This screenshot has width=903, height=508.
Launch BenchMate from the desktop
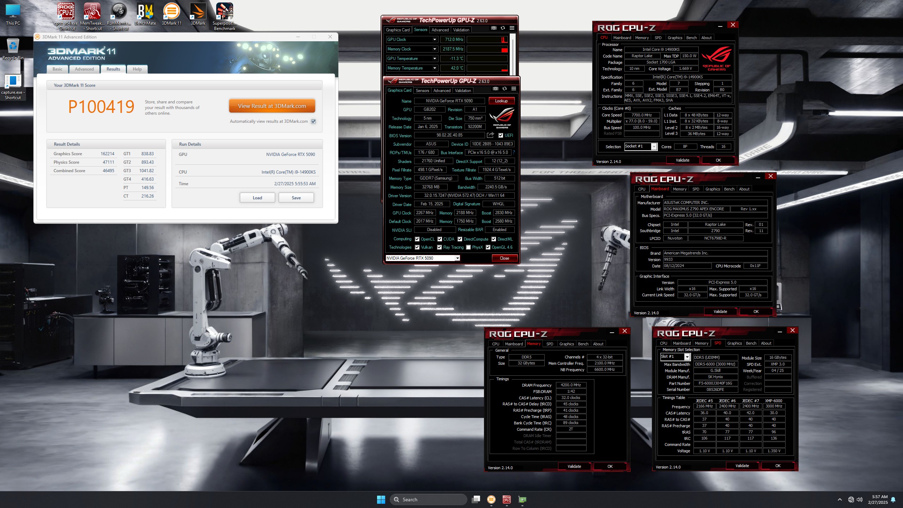coord(145,15)
